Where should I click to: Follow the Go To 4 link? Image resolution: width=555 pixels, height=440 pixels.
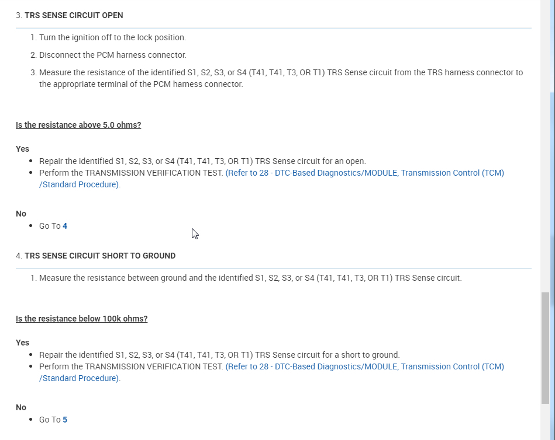click(x=65, y=226)
